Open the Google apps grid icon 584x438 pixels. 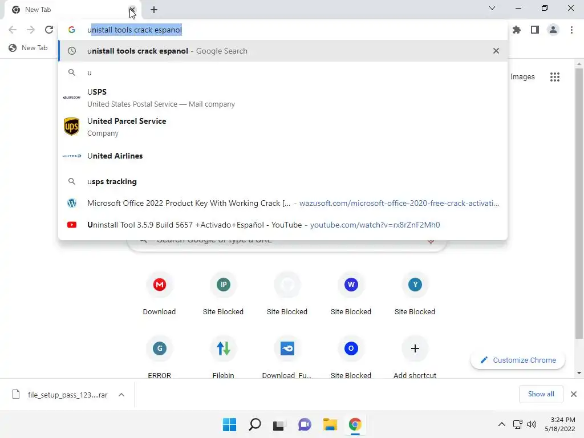[554, 77]
